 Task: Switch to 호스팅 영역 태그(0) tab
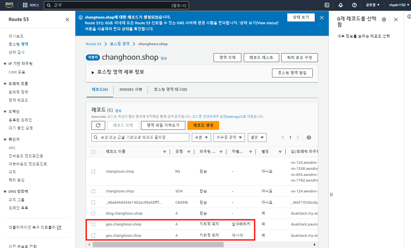[x=170, y=90]
